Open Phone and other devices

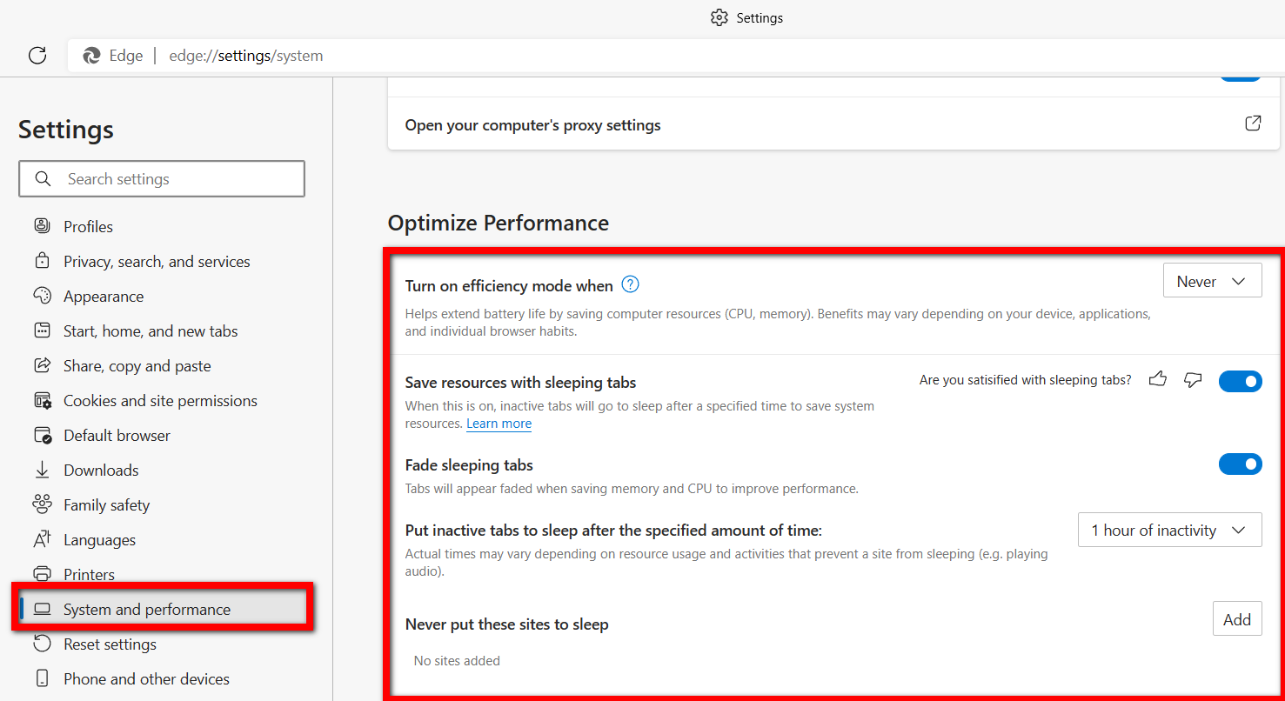point(146,678)
